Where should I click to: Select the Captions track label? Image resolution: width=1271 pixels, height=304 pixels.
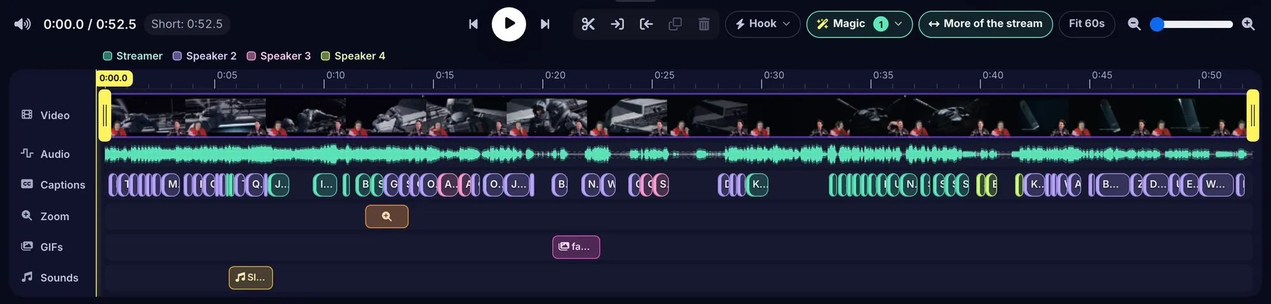pyautogui.click(x=62, y=185)
